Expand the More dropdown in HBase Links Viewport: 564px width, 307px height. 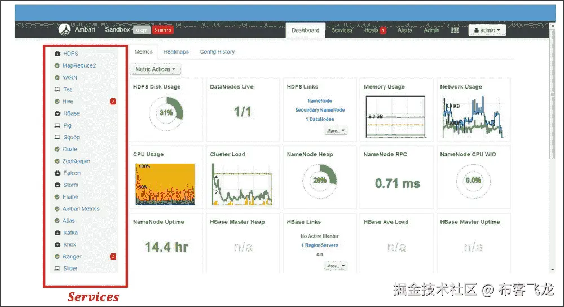point(336,266)
